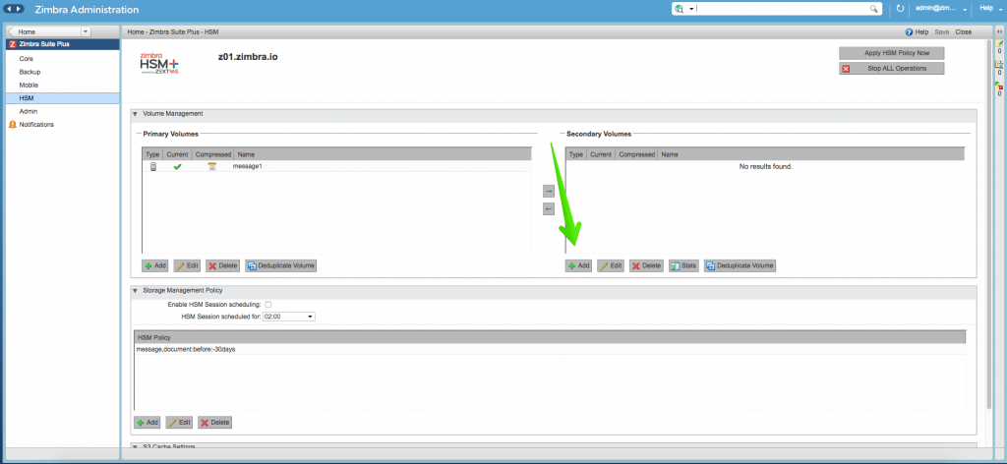
Task: Click Secondary Volumes Type column header
Action: point(576,154)
